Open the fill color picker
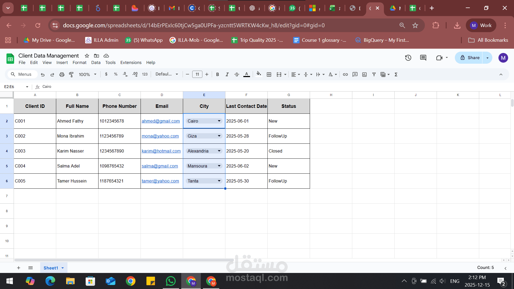The height and width of the screenshot is (289, 514). (258, 74)
